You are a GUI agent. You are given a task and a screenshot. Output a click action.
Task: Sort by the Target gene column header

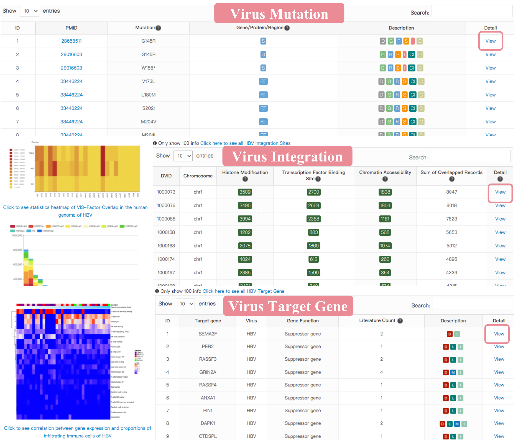(207, 321)
